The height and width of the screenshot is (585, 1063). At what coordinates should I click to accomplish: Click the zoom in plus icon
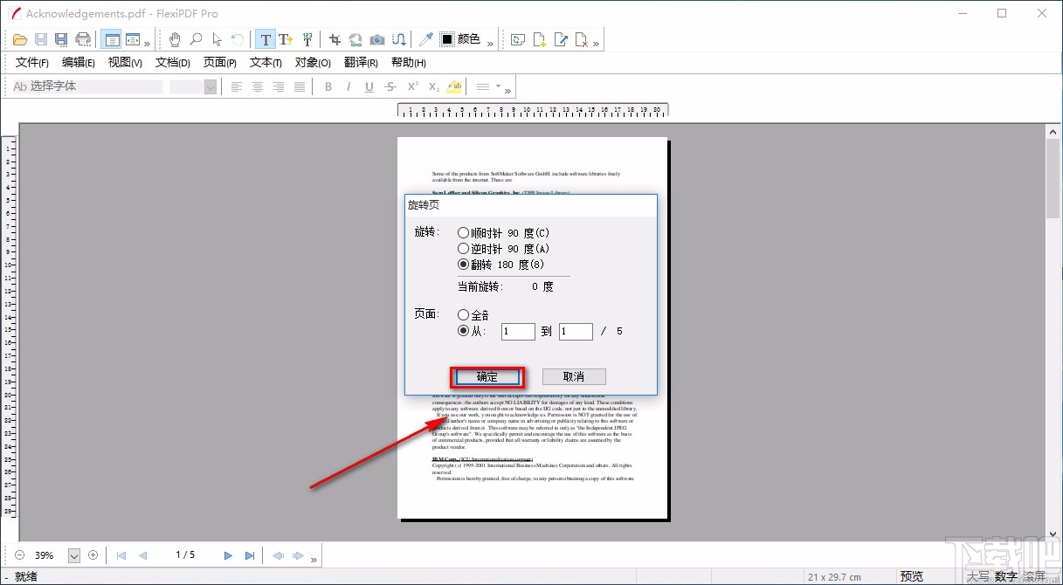click(x=93, y=555)
